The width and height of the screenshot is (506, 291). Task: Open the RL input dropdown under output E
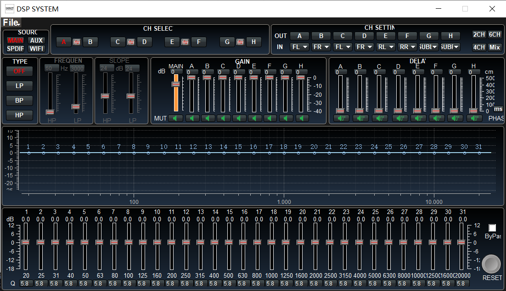(x=386, y=47)
